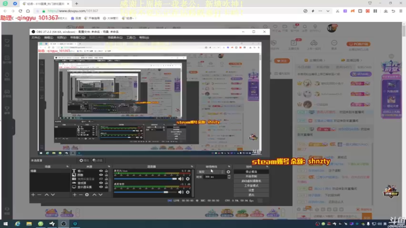This screenshot has width=406, height=228.
Task: Expand browser toolbar dropdown chevron
Action: coord(328,11)
